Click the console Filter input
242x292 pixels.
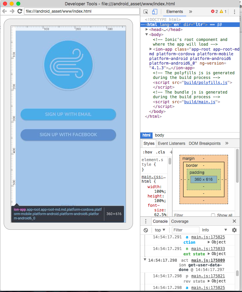click(185, 230)
